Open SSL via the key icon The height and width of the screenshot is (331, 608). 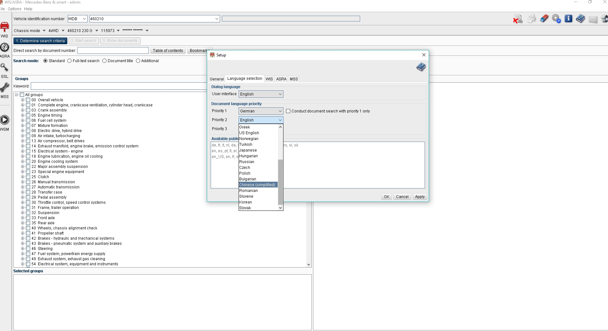click(x=4, y=68)
